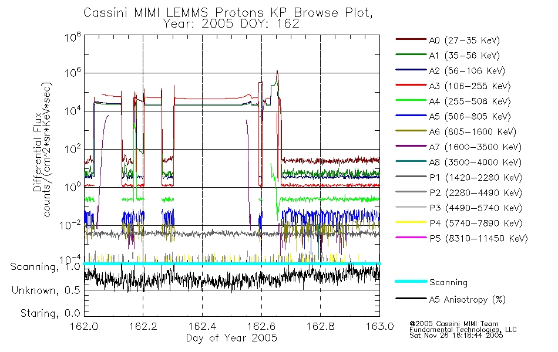The width and height of the screenshot is (558, 352).
Task: Click the 10^2 y-axis tick label
Action: coord(73,149)
